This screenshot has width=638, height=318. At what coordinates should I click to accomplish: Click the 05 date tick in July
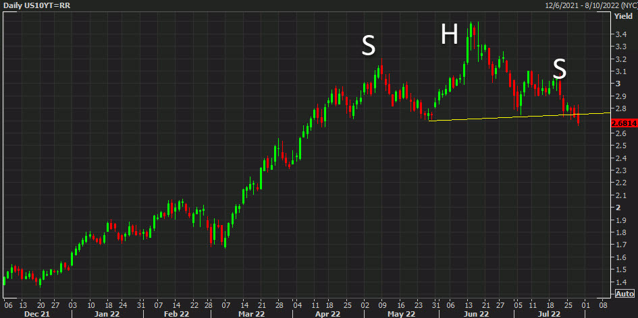518,305
